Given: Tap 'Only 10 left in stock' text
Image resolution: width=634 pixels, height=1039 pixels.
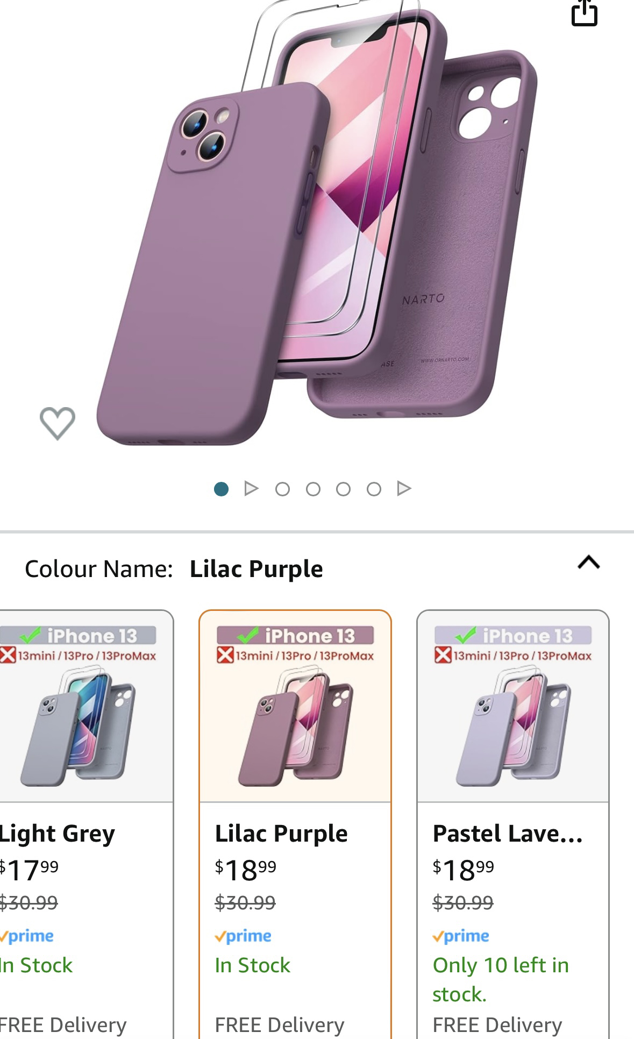Looking at the screenshot, I should click(x=500, y=979).
